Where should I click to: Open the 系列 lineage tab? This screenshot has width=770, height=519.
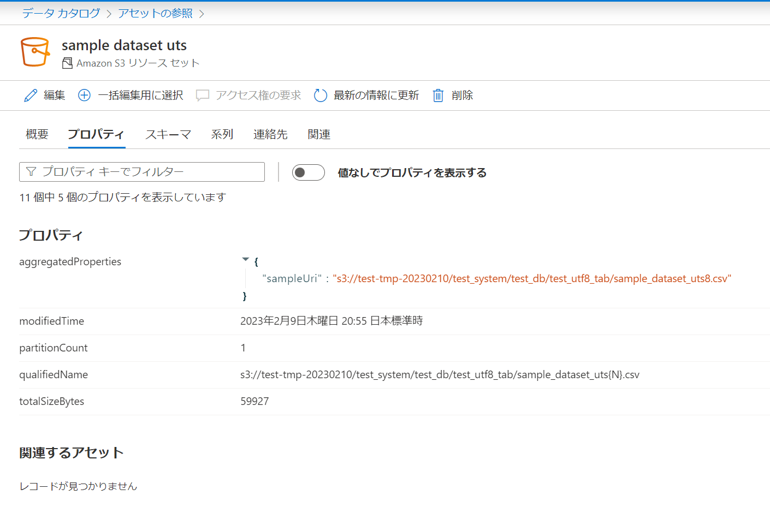point(222,134)
